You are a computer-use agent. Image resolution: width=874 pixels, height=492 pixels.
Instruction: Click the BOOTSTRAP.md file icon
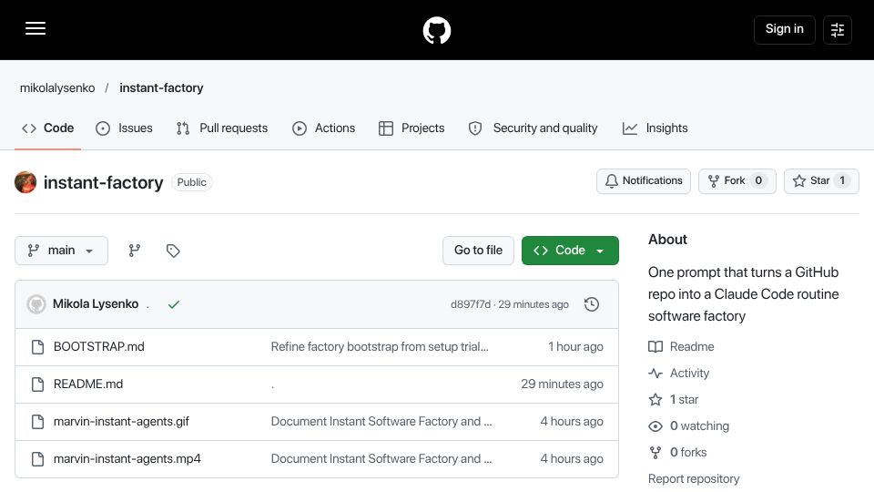tap(37, 347)
